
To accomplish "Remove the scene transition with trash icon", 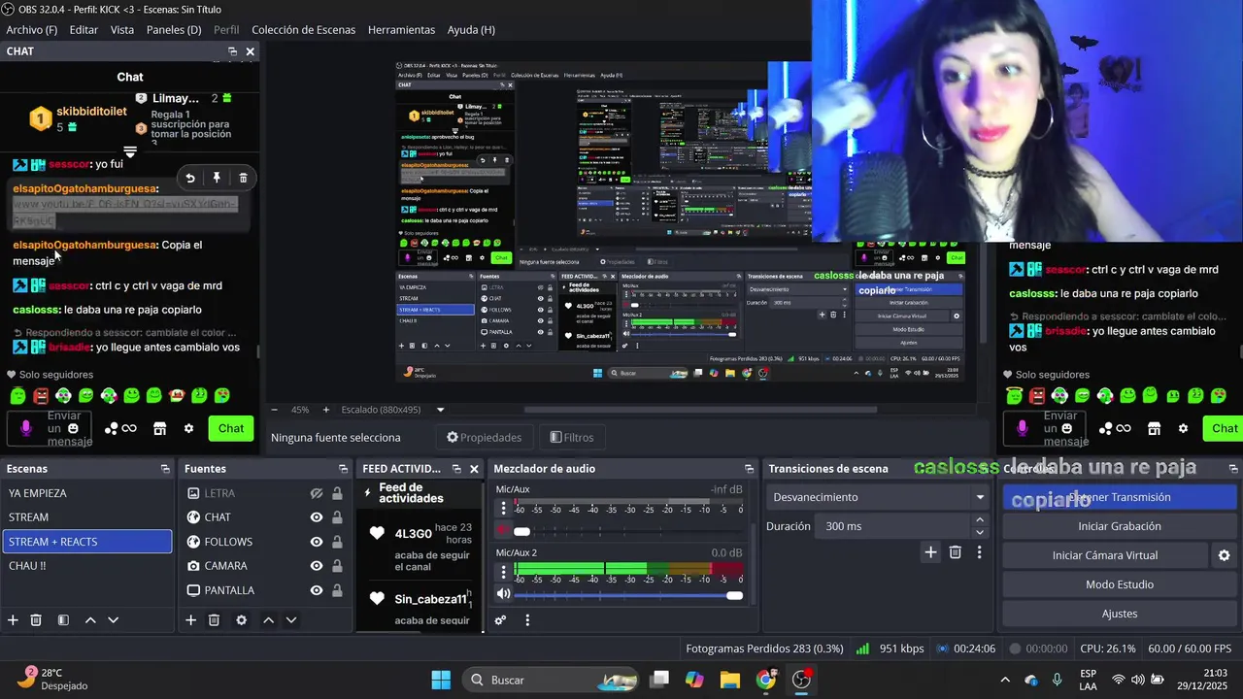I will coord(956,552).
